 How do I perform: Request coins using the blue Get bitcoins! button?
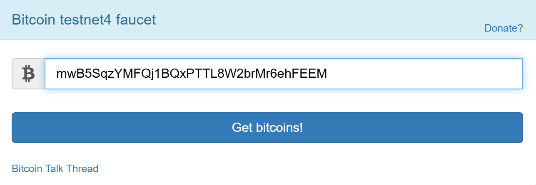click(267, 127)
